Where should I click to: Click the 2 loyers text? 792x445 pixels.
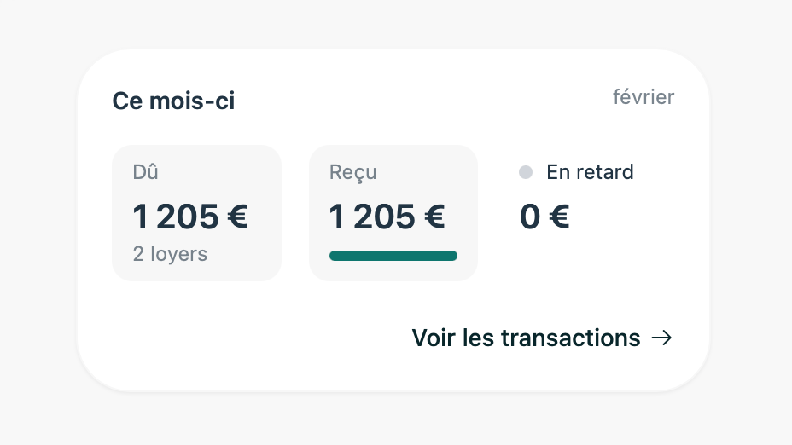[170, 254]
